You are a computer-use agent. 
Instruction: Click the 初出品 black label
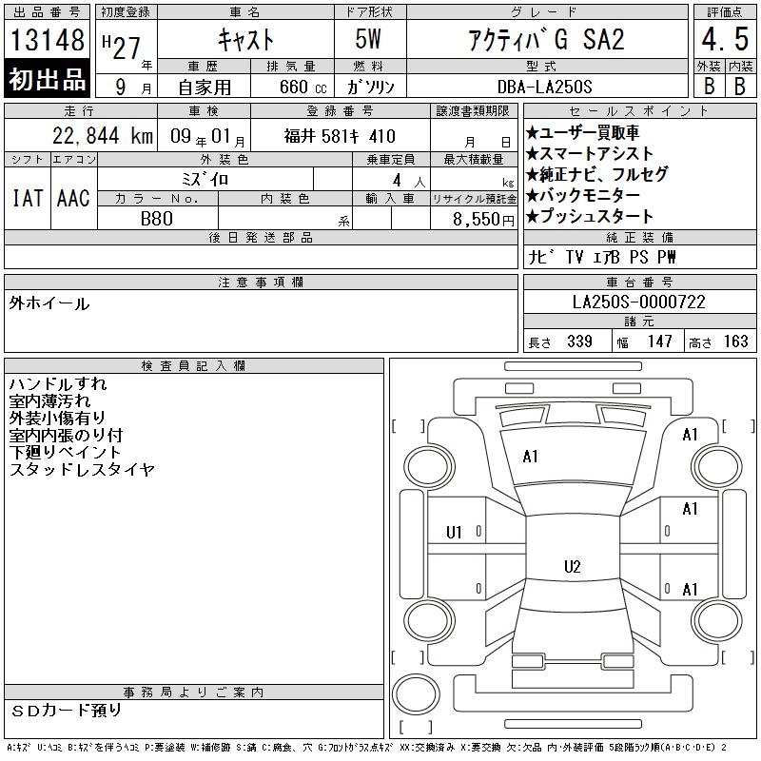click(48, 79)
